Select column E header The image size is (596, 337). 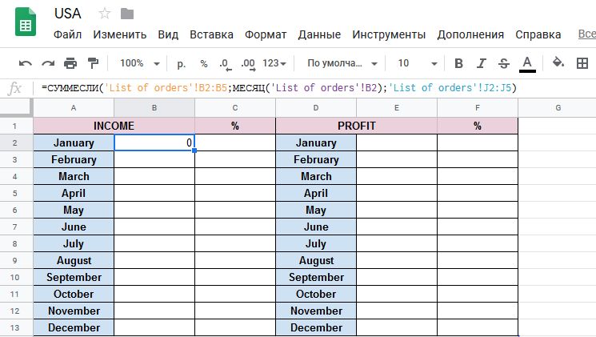click(397, 108)
